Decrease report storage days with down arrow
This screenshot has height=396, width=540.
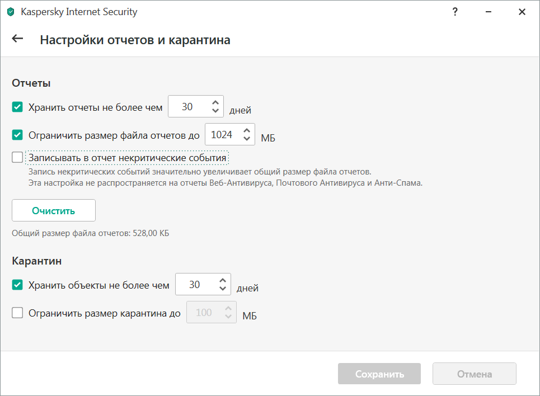coord(215,111)
